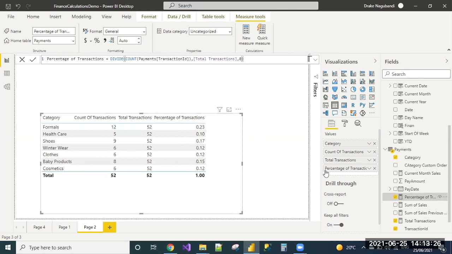452x254 pixels.
Task: Insert a Python visual
Action: 363,105
